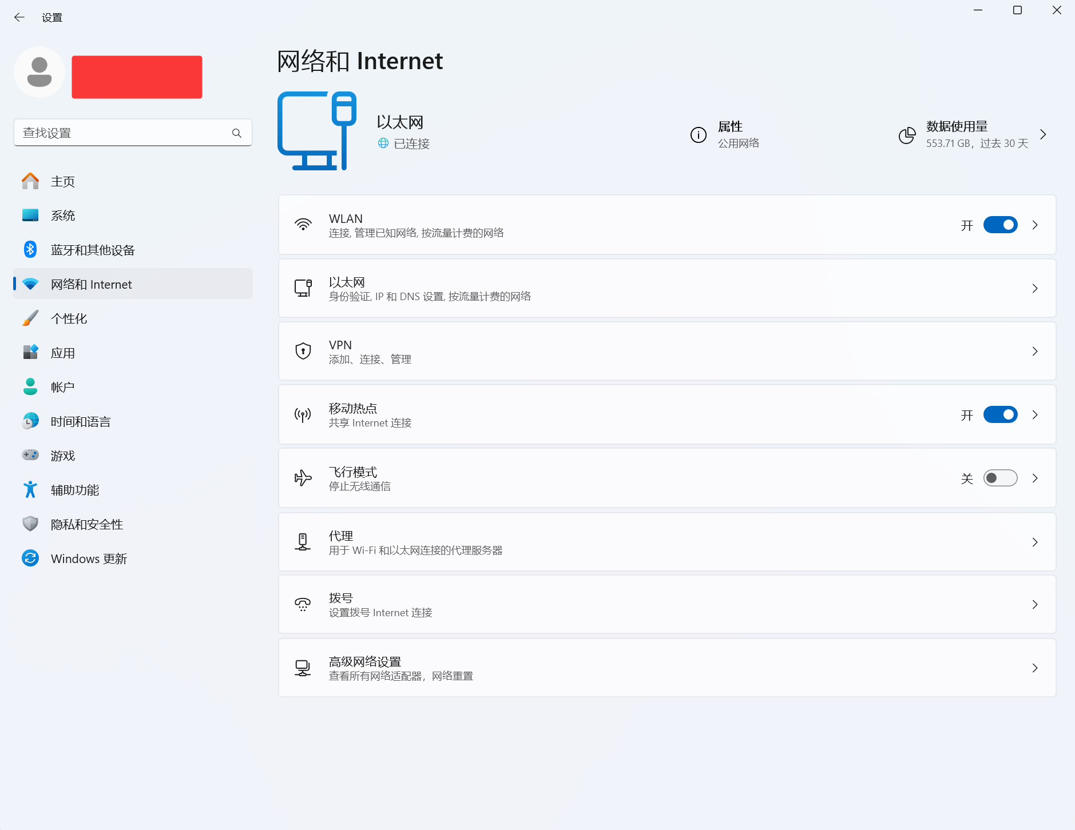The height and width of the screenshot is (830, 1075).
Task: Open 个性化 in the sidebar
Action: [69, 318]
